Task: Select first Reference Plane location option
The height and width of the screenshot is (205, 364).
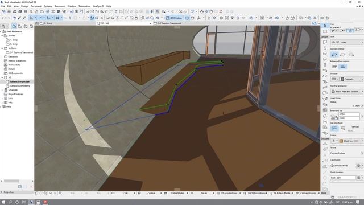Action: [x=334, y=67]
